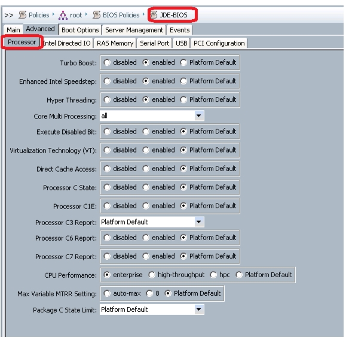Open the Core Multi Processing dropdown
Screen dimensions: 349x343
click(198, 116)
